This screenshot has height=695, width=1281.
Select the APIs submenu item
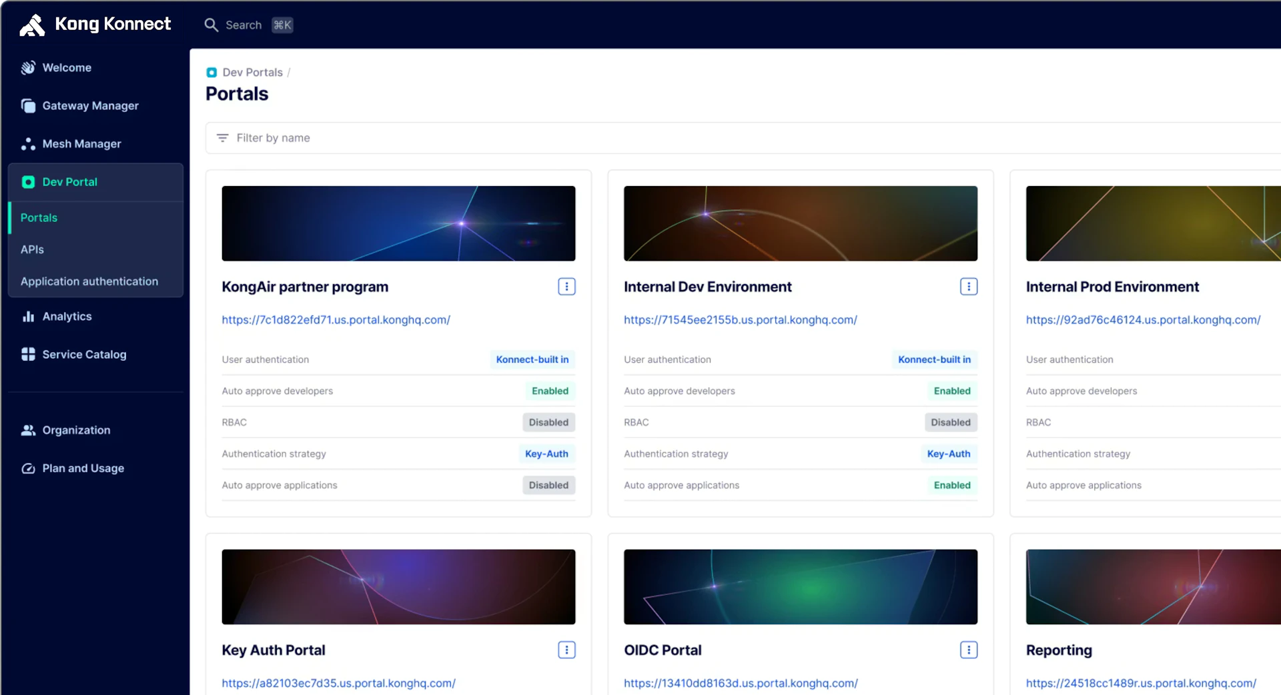click(95, 249)
